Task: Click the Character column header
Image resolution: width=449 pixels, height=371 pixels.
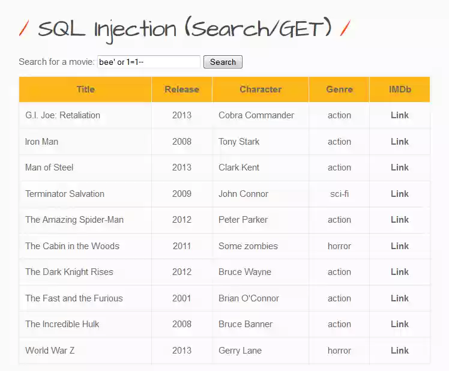Action: point(261,89)
